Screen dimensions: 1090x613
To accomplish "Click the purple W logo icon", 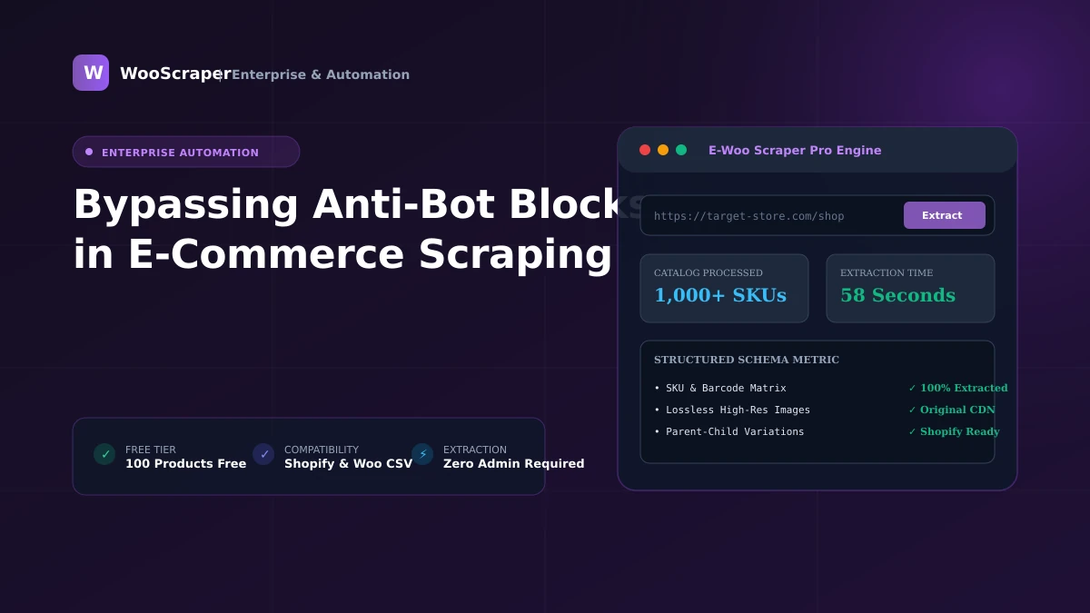I will 91,73.
